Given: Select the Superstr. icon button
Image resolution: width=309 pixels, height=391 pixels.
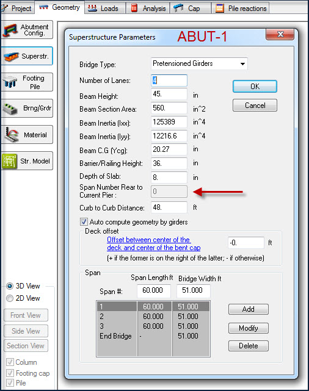Looking at the screenshot, I should [27, 56].
